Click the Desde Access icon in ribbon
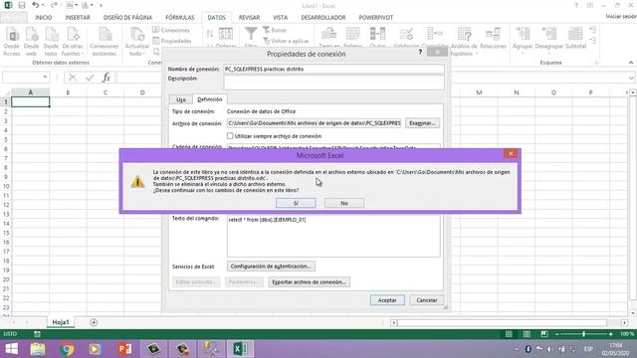The height and width of the screenshot is (358, 637). [x=12, y=41]
